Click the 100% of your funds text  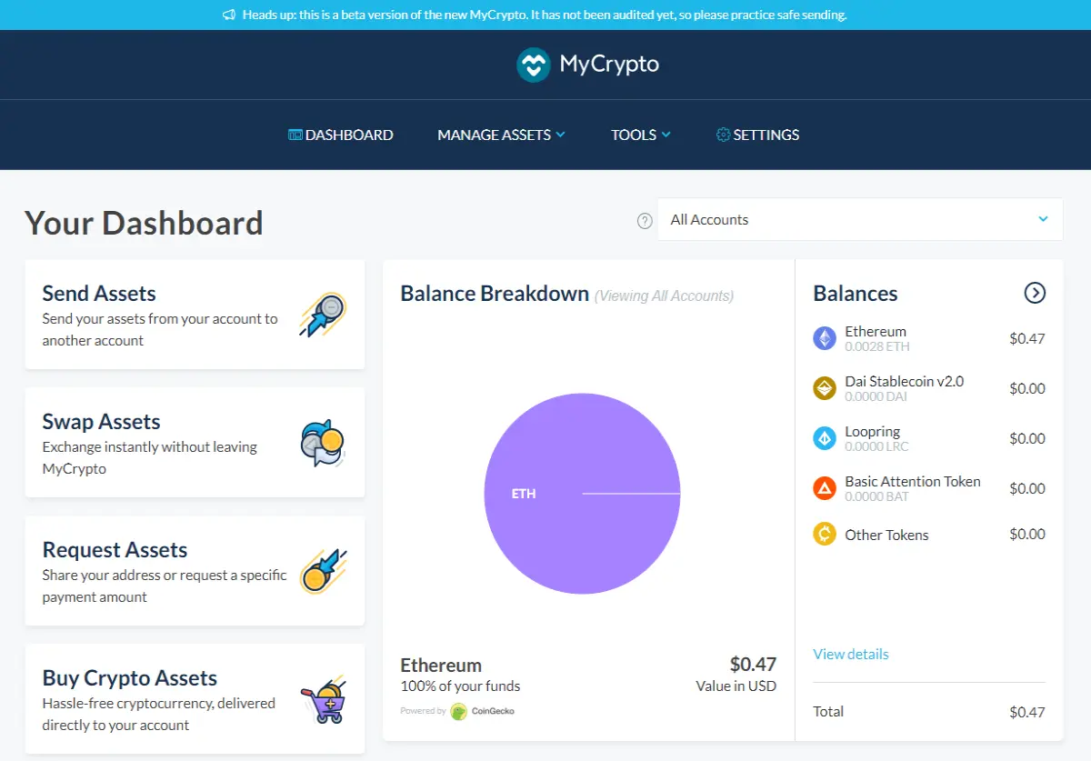coord(460,686)
